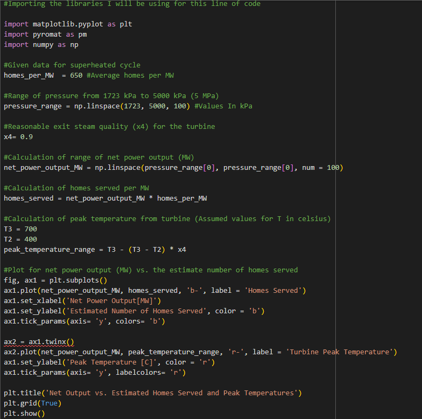Click the comment '#Reasonable exit steam quality (x4)'
This screenshot has width=422, height=419.
click(109, 127)
